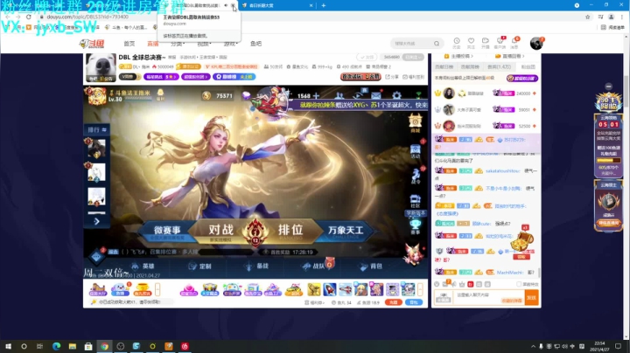Click the in-game settings gear icon

point(396,95)
